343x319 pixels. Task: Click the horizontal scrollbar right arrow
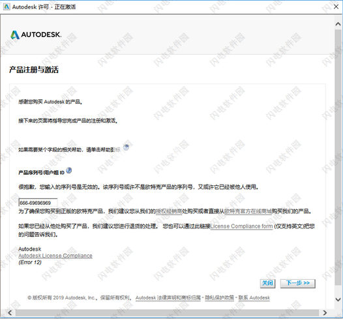pyautogui.click(x=325, y=313)
